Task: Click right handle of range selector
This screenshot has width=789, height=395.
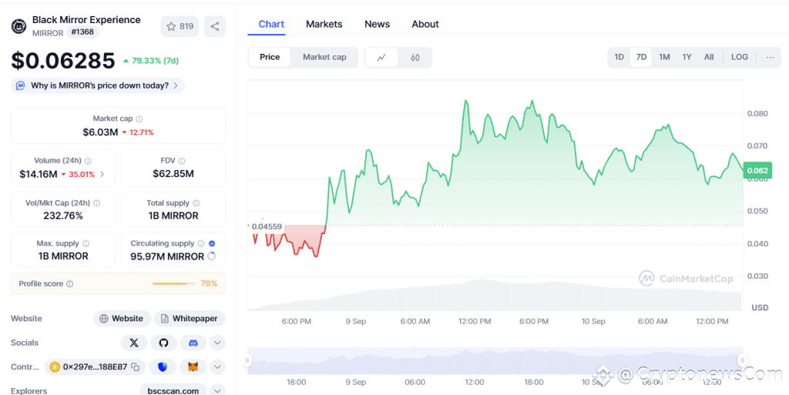Action: [742, 360]
